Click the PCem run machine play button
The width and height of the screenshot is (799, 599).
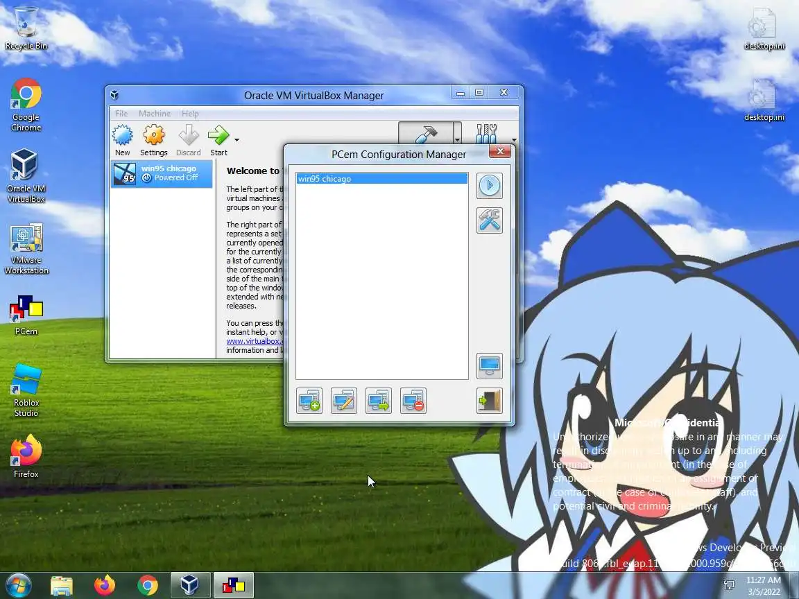point(489,185)
